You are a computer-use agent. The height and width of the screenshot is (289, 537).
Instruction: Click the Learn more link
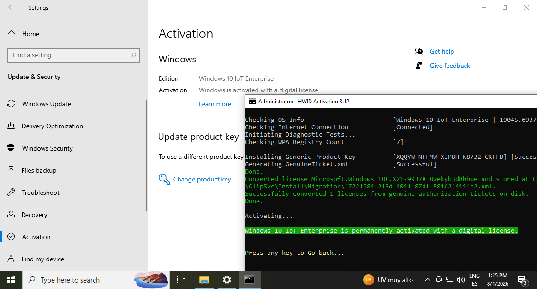pyautogui.click(x=215, y=104)
